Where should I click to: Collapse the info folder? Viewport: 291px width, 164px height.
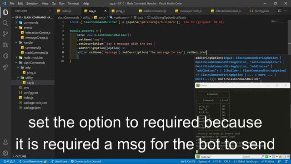point(18,68)
